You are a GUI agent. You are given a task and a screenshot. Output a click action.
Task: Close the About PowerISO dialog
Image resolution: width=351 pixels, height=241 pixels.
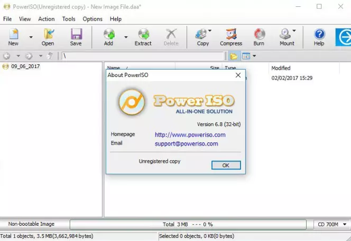238,75
